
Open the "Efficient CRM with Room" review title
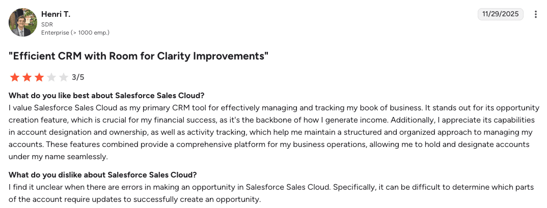click(x=139, y=56)
